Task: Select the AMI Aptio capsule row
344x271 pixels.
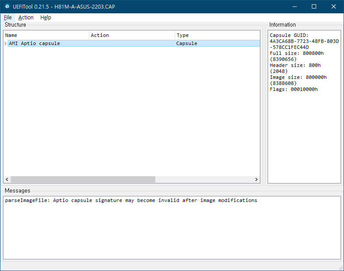Action: click(134, 43)
